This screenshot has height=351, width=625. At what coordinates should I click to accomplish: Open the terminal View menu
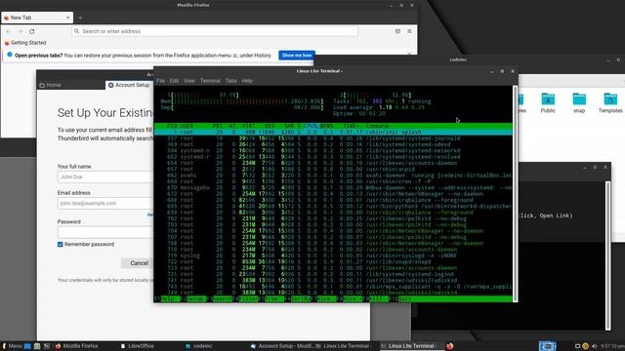coord(188,80)
